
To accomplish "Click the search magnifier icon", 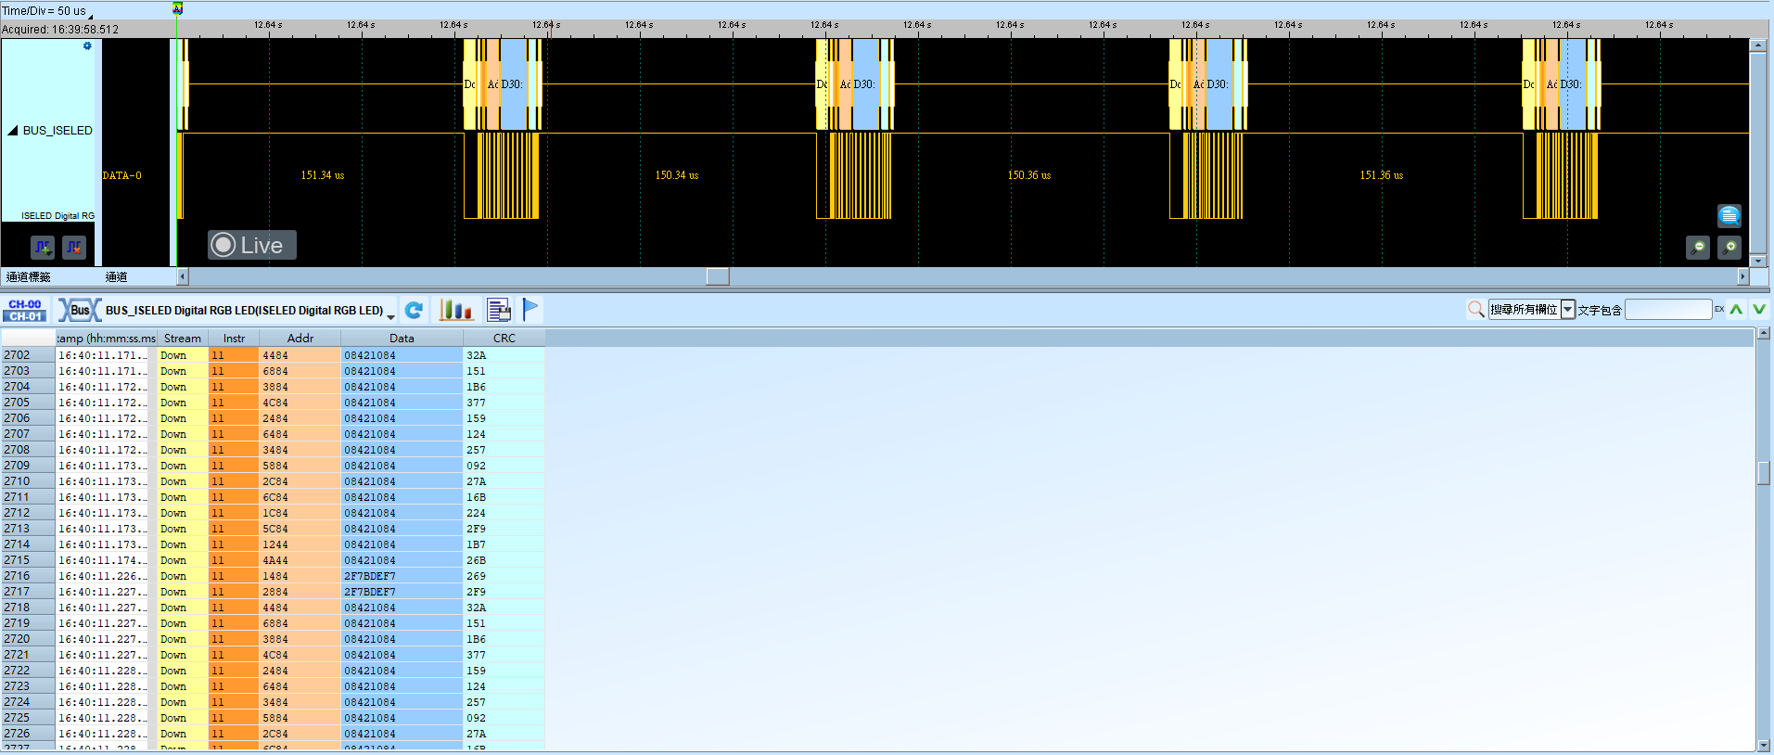I will [x=1476, y=309].
